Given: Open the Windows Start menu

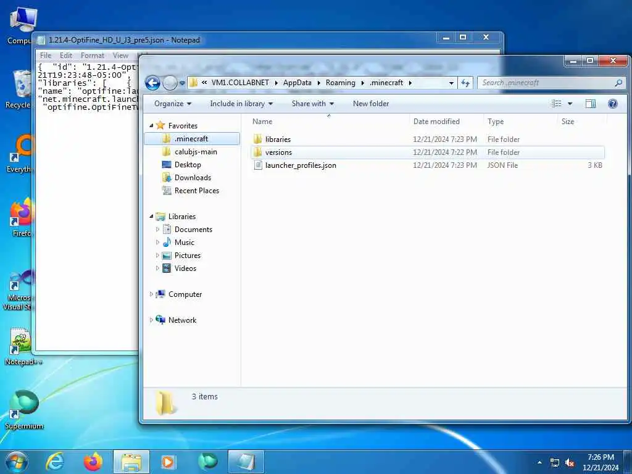Looking at the screenshot, I should (17, 462).
